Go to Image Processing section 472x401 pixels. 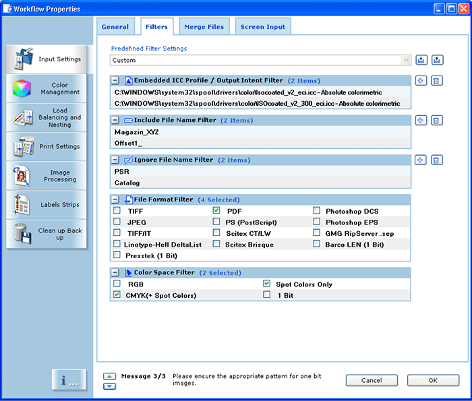tap(47, 176)
